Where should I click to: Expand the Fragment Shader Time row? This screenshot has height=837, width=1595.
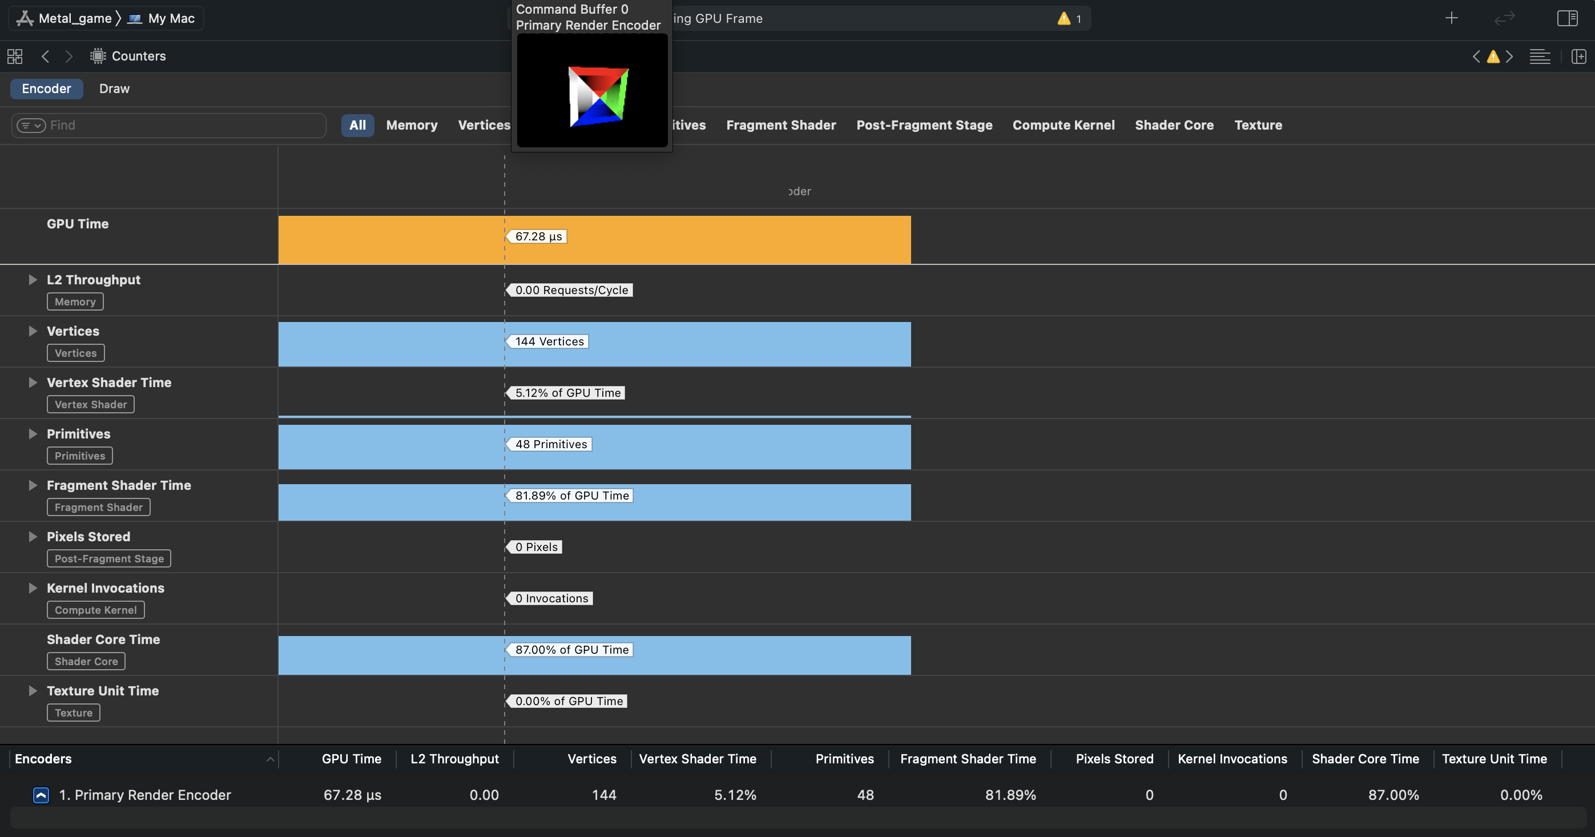[33, 485]
